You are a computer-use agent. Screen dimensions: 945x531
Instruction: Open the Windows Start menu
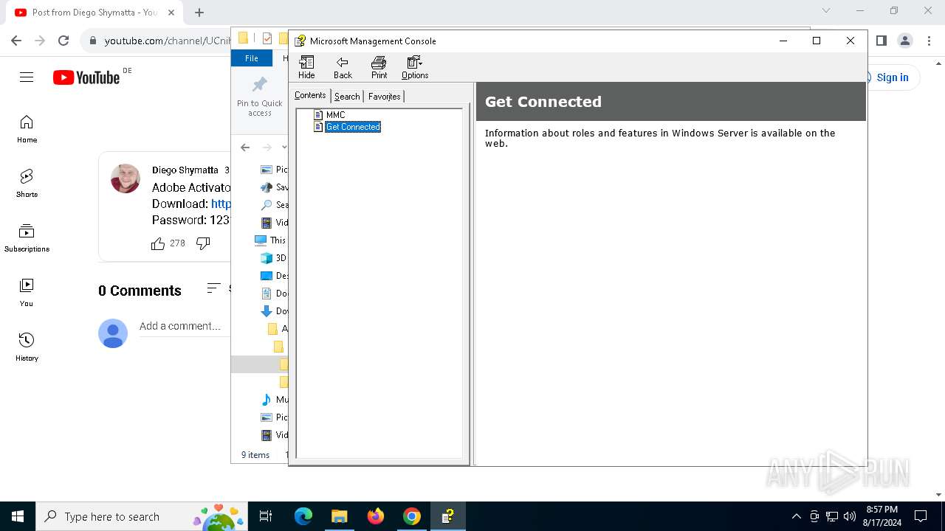click(18, 516)
